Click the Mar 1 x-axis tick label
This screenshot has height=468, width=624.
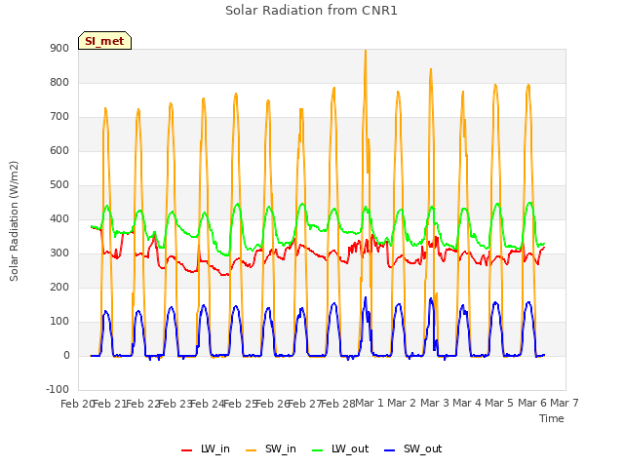[369, 404]
